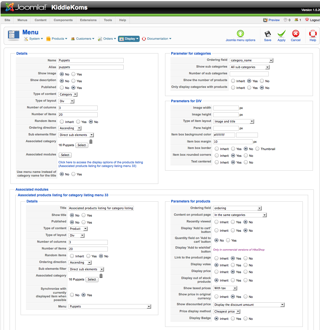Click the Number of sub categories field

point(249,74)
